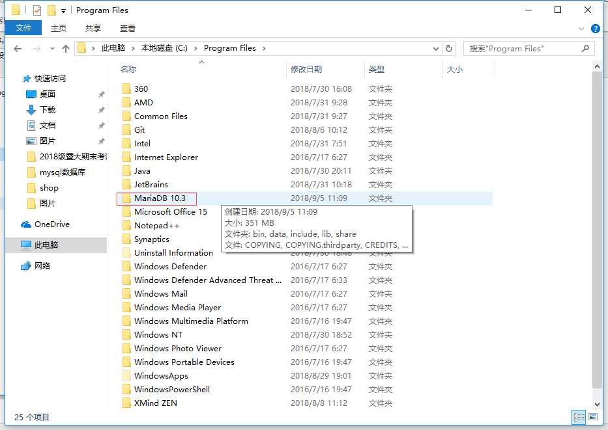Switch to details view layout button

click(x=579, y=417)
